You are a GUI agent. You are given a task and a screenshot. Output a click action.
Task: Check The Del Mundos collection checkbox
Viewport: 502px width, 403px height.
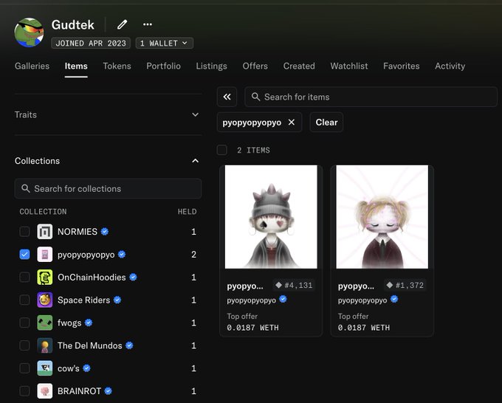point(24,345)
